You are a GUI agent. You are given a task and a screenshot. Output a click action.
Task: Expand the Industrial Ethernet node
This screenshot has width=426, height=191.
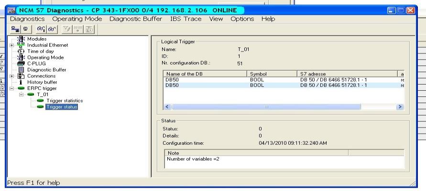11,45
